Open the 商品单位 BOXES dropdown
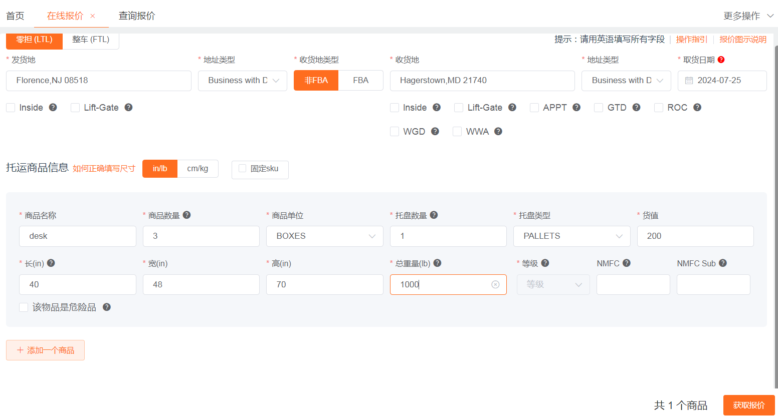The image size is (778, 418). (324, 236)
